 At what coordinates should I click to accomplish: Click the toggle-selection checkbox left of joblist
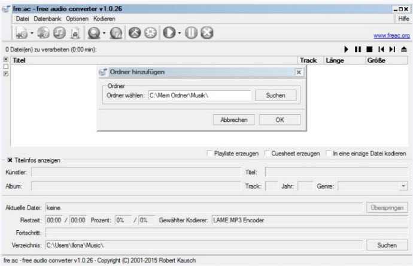[6, 74]
